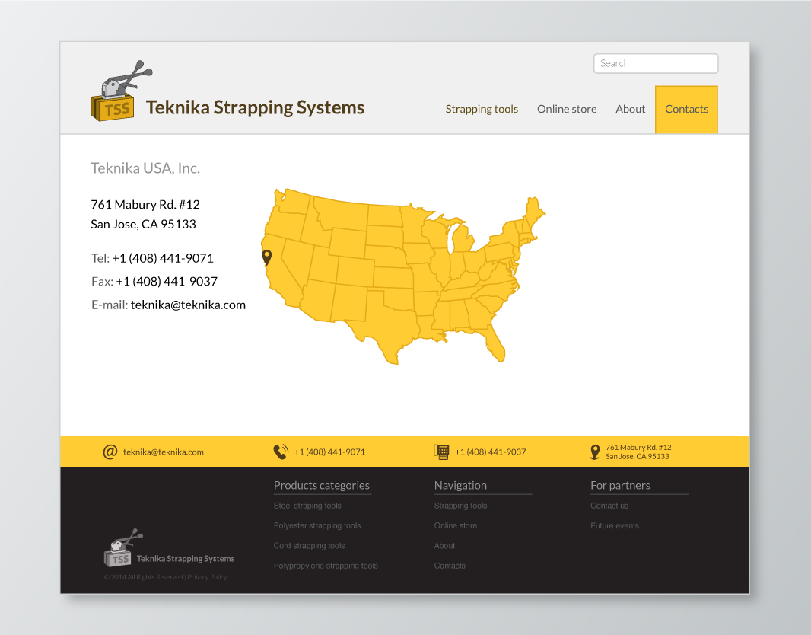
Task: Click the fax machine icon in yellow bar
Action: [441, 452]
